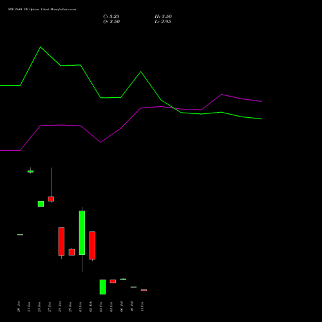Select the '01 Feb' date axis label
The height and width of the screenshot is (322, 322).
80,307
